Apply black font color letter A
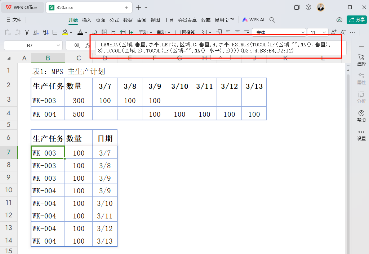Image resolution: width=369 pixels, height=254 pixels. tap(80, 32)
